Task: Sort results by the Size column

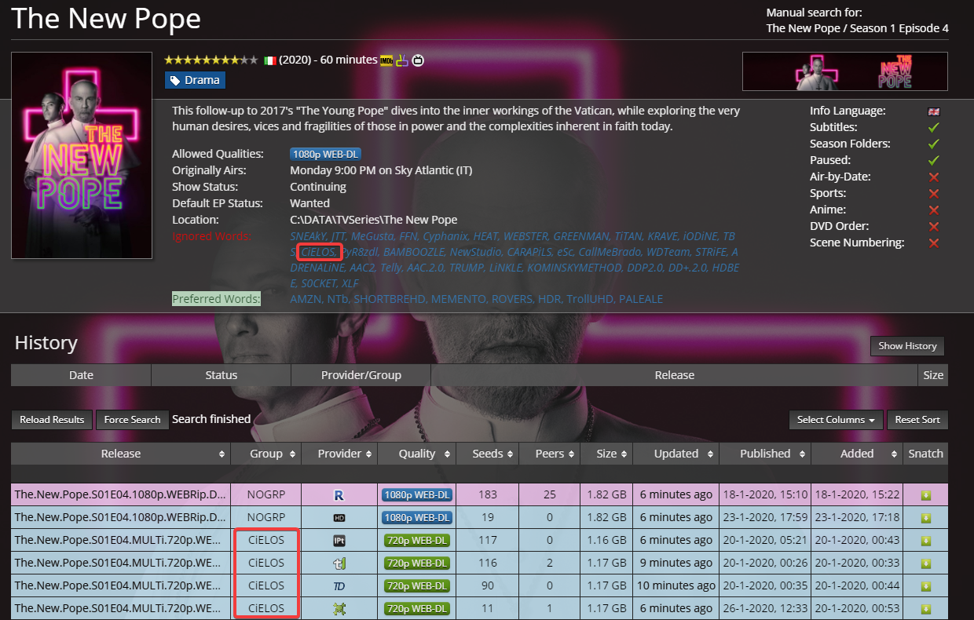Action: 606,454
